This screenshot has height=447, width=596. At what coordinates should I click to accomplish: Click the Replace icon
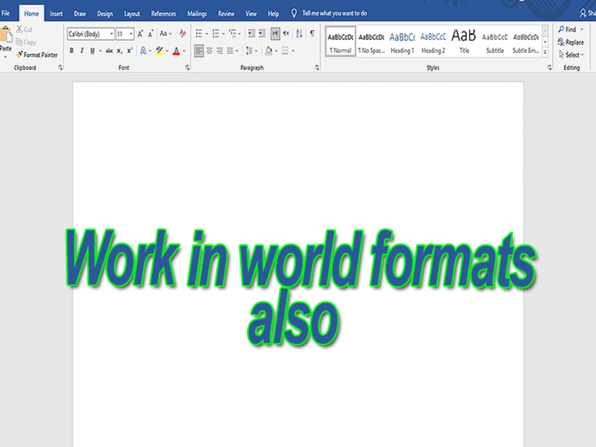[x=561, y=42]
